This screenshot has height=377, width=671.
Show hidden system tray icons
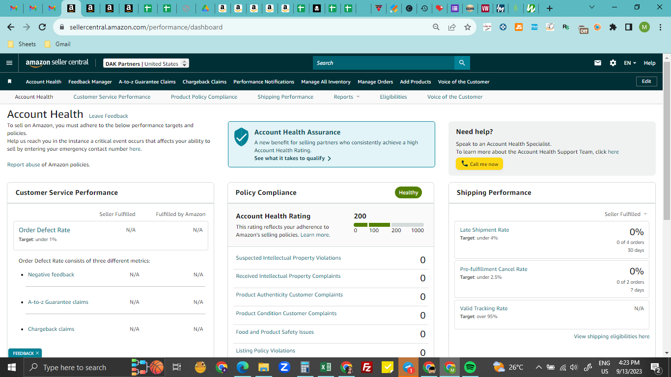click(x=539, y=367)
